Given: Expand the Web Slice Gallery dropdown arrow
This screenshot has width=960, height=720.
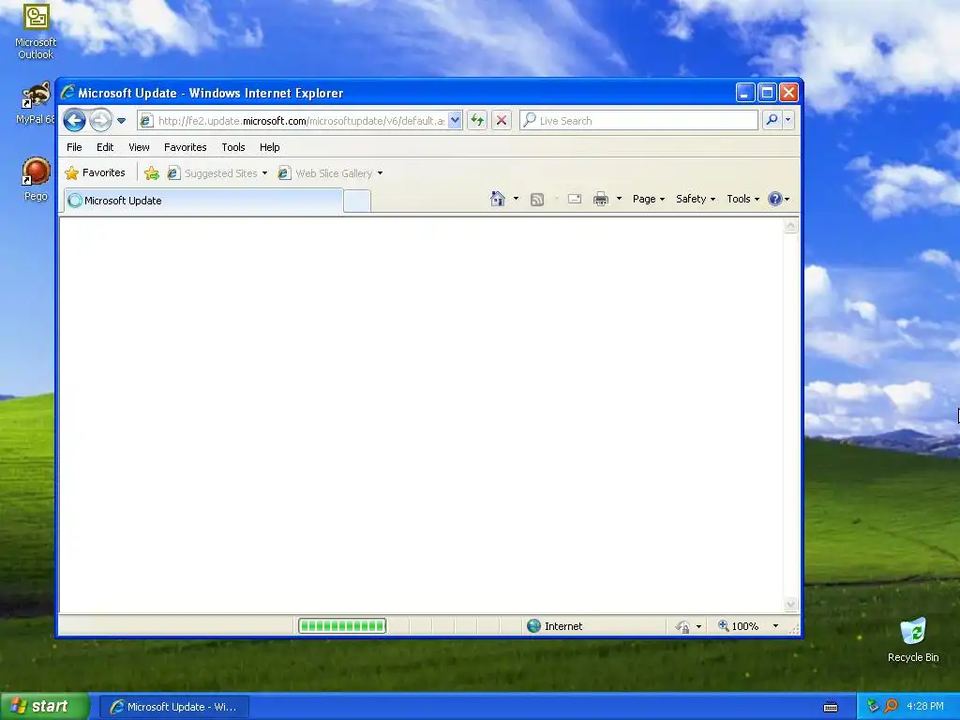Looking at the screenshot, I should click(381, 173).
